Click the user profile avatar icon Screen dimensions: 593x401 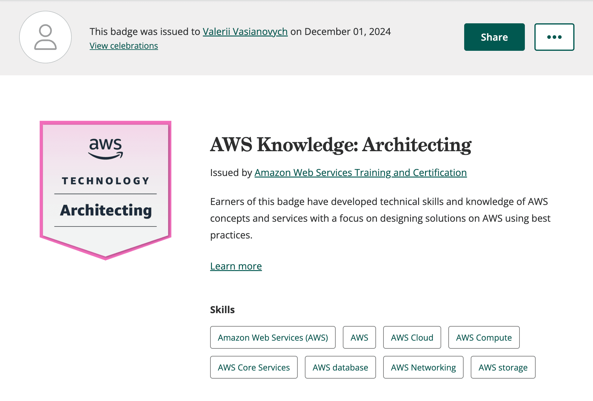tap(45, 37)
